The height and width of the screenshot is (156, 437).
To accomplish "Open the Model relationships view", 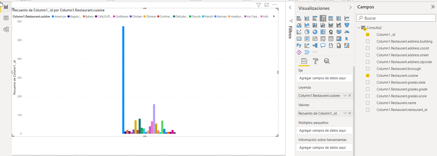I will (6, 30).
